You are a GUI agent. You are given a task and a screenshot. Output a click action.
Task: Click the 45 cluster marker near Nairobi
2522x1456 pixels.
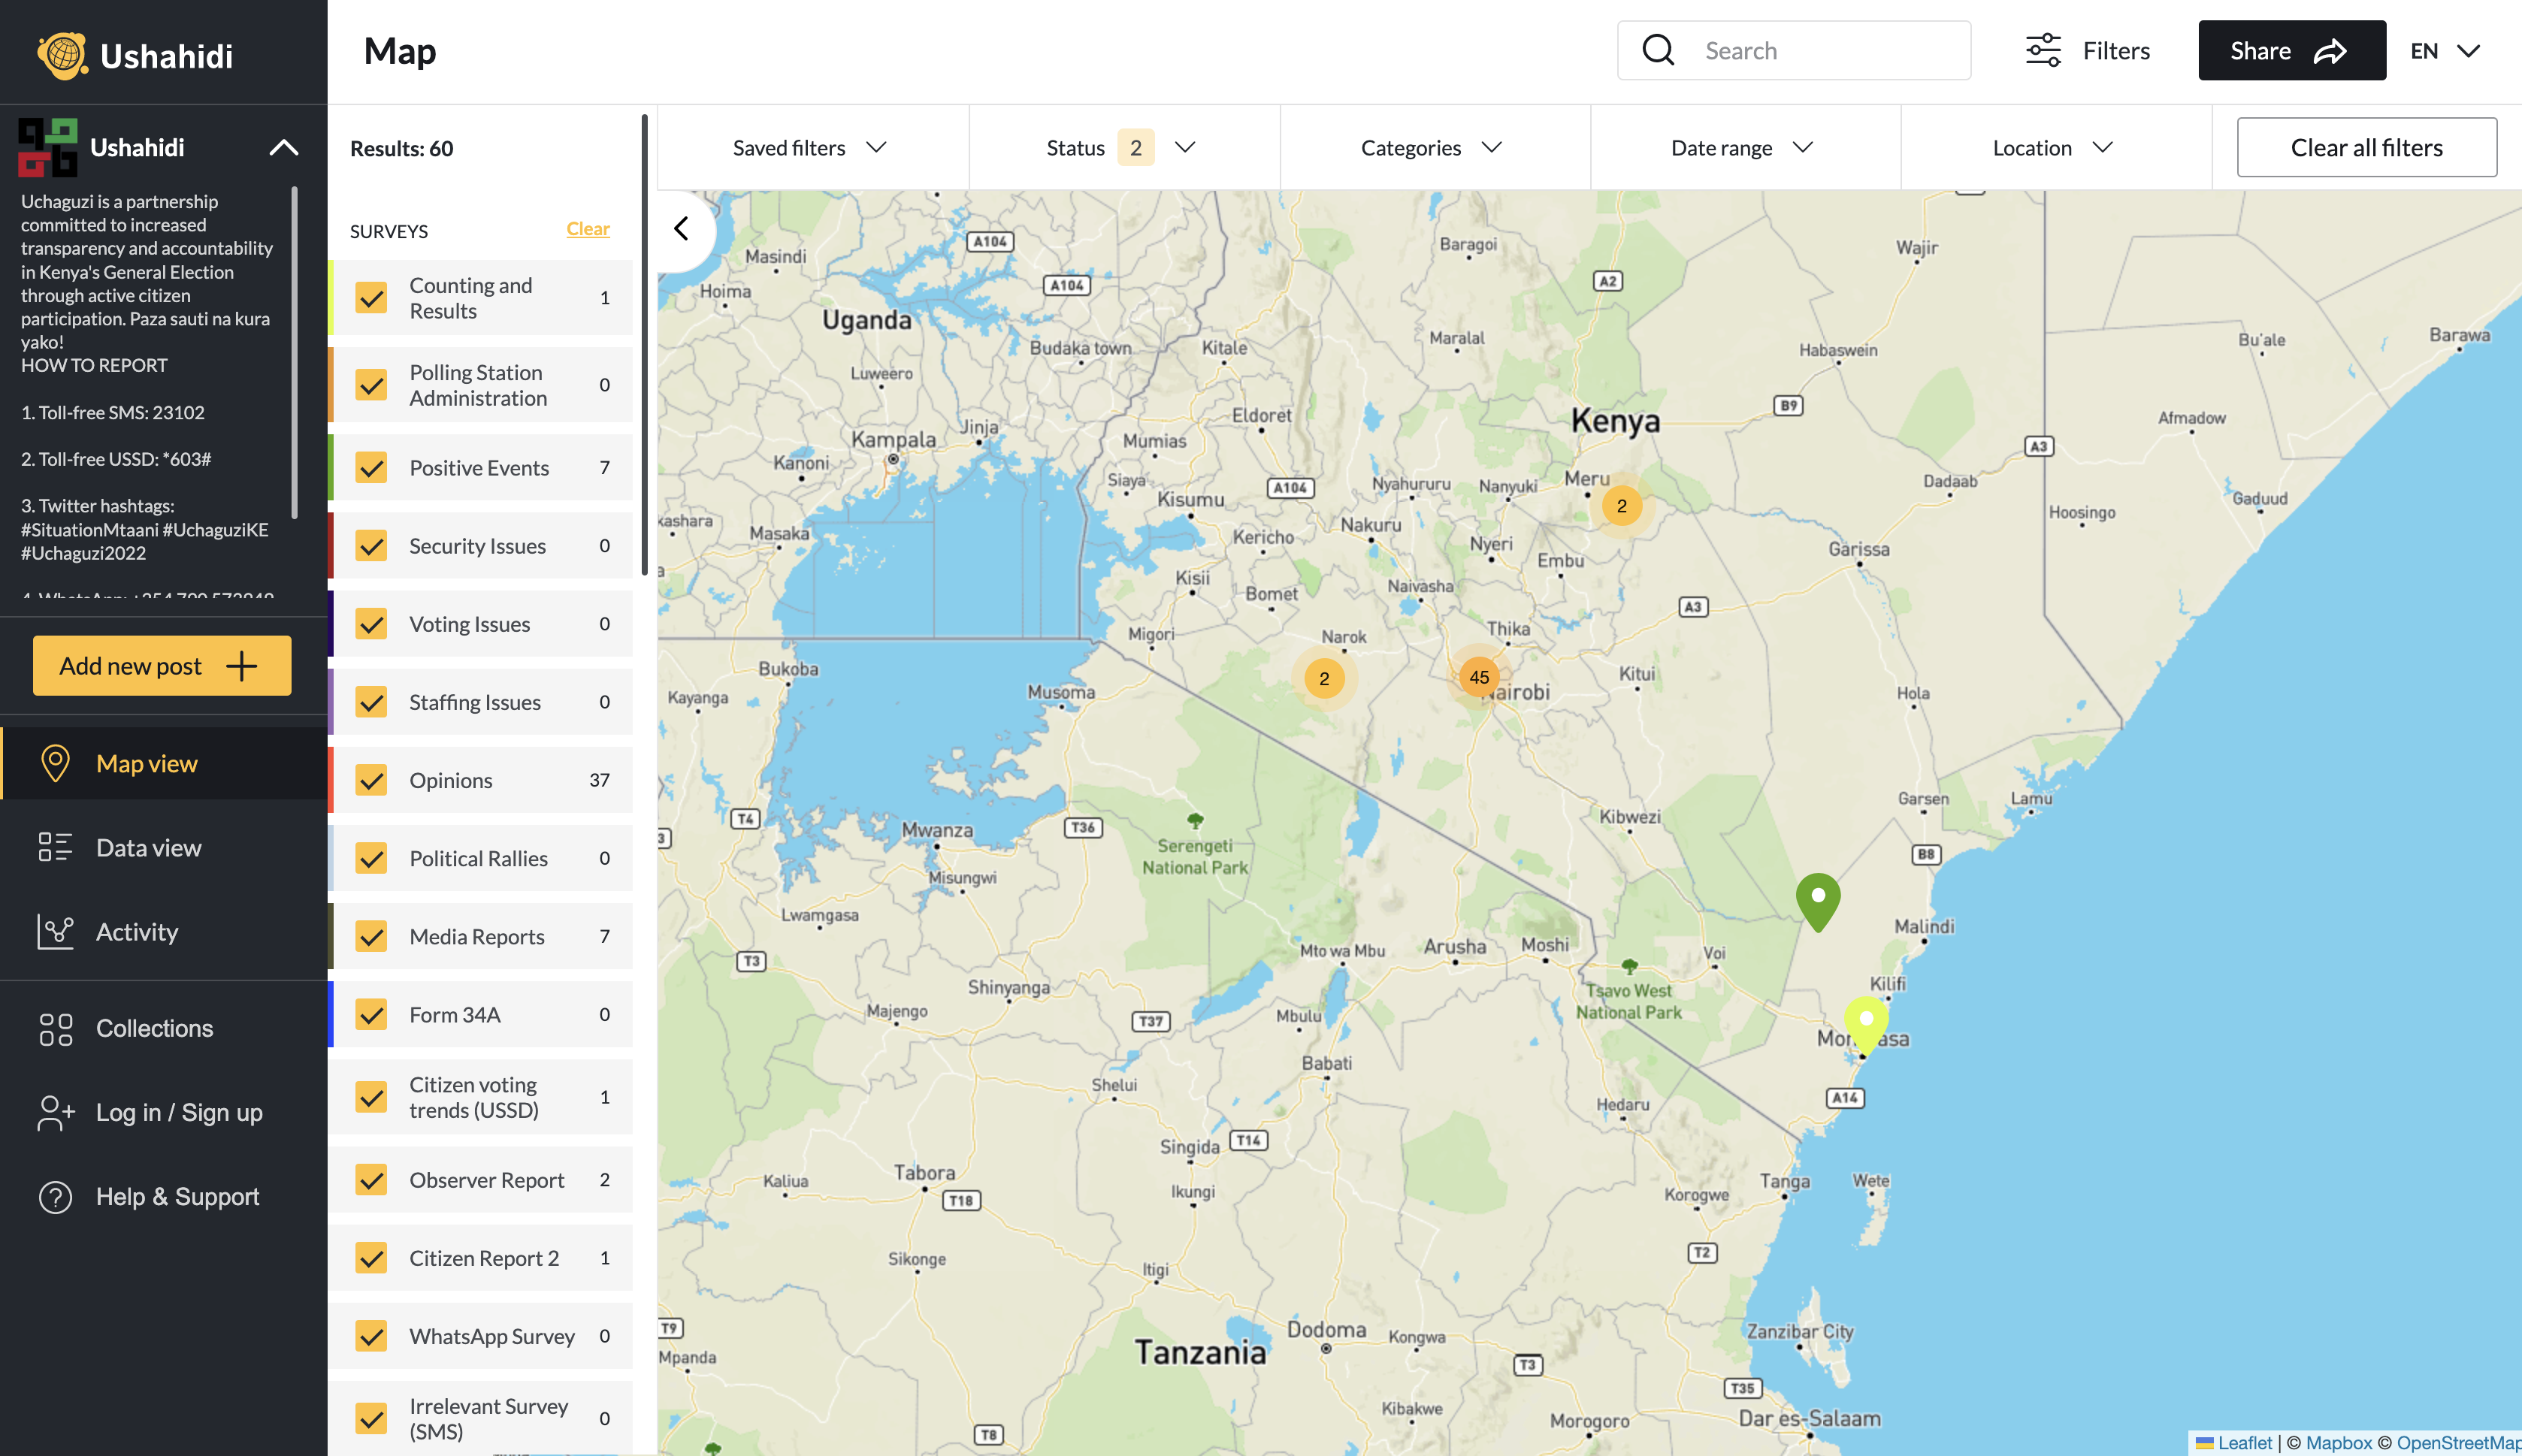coord(1479,677)
